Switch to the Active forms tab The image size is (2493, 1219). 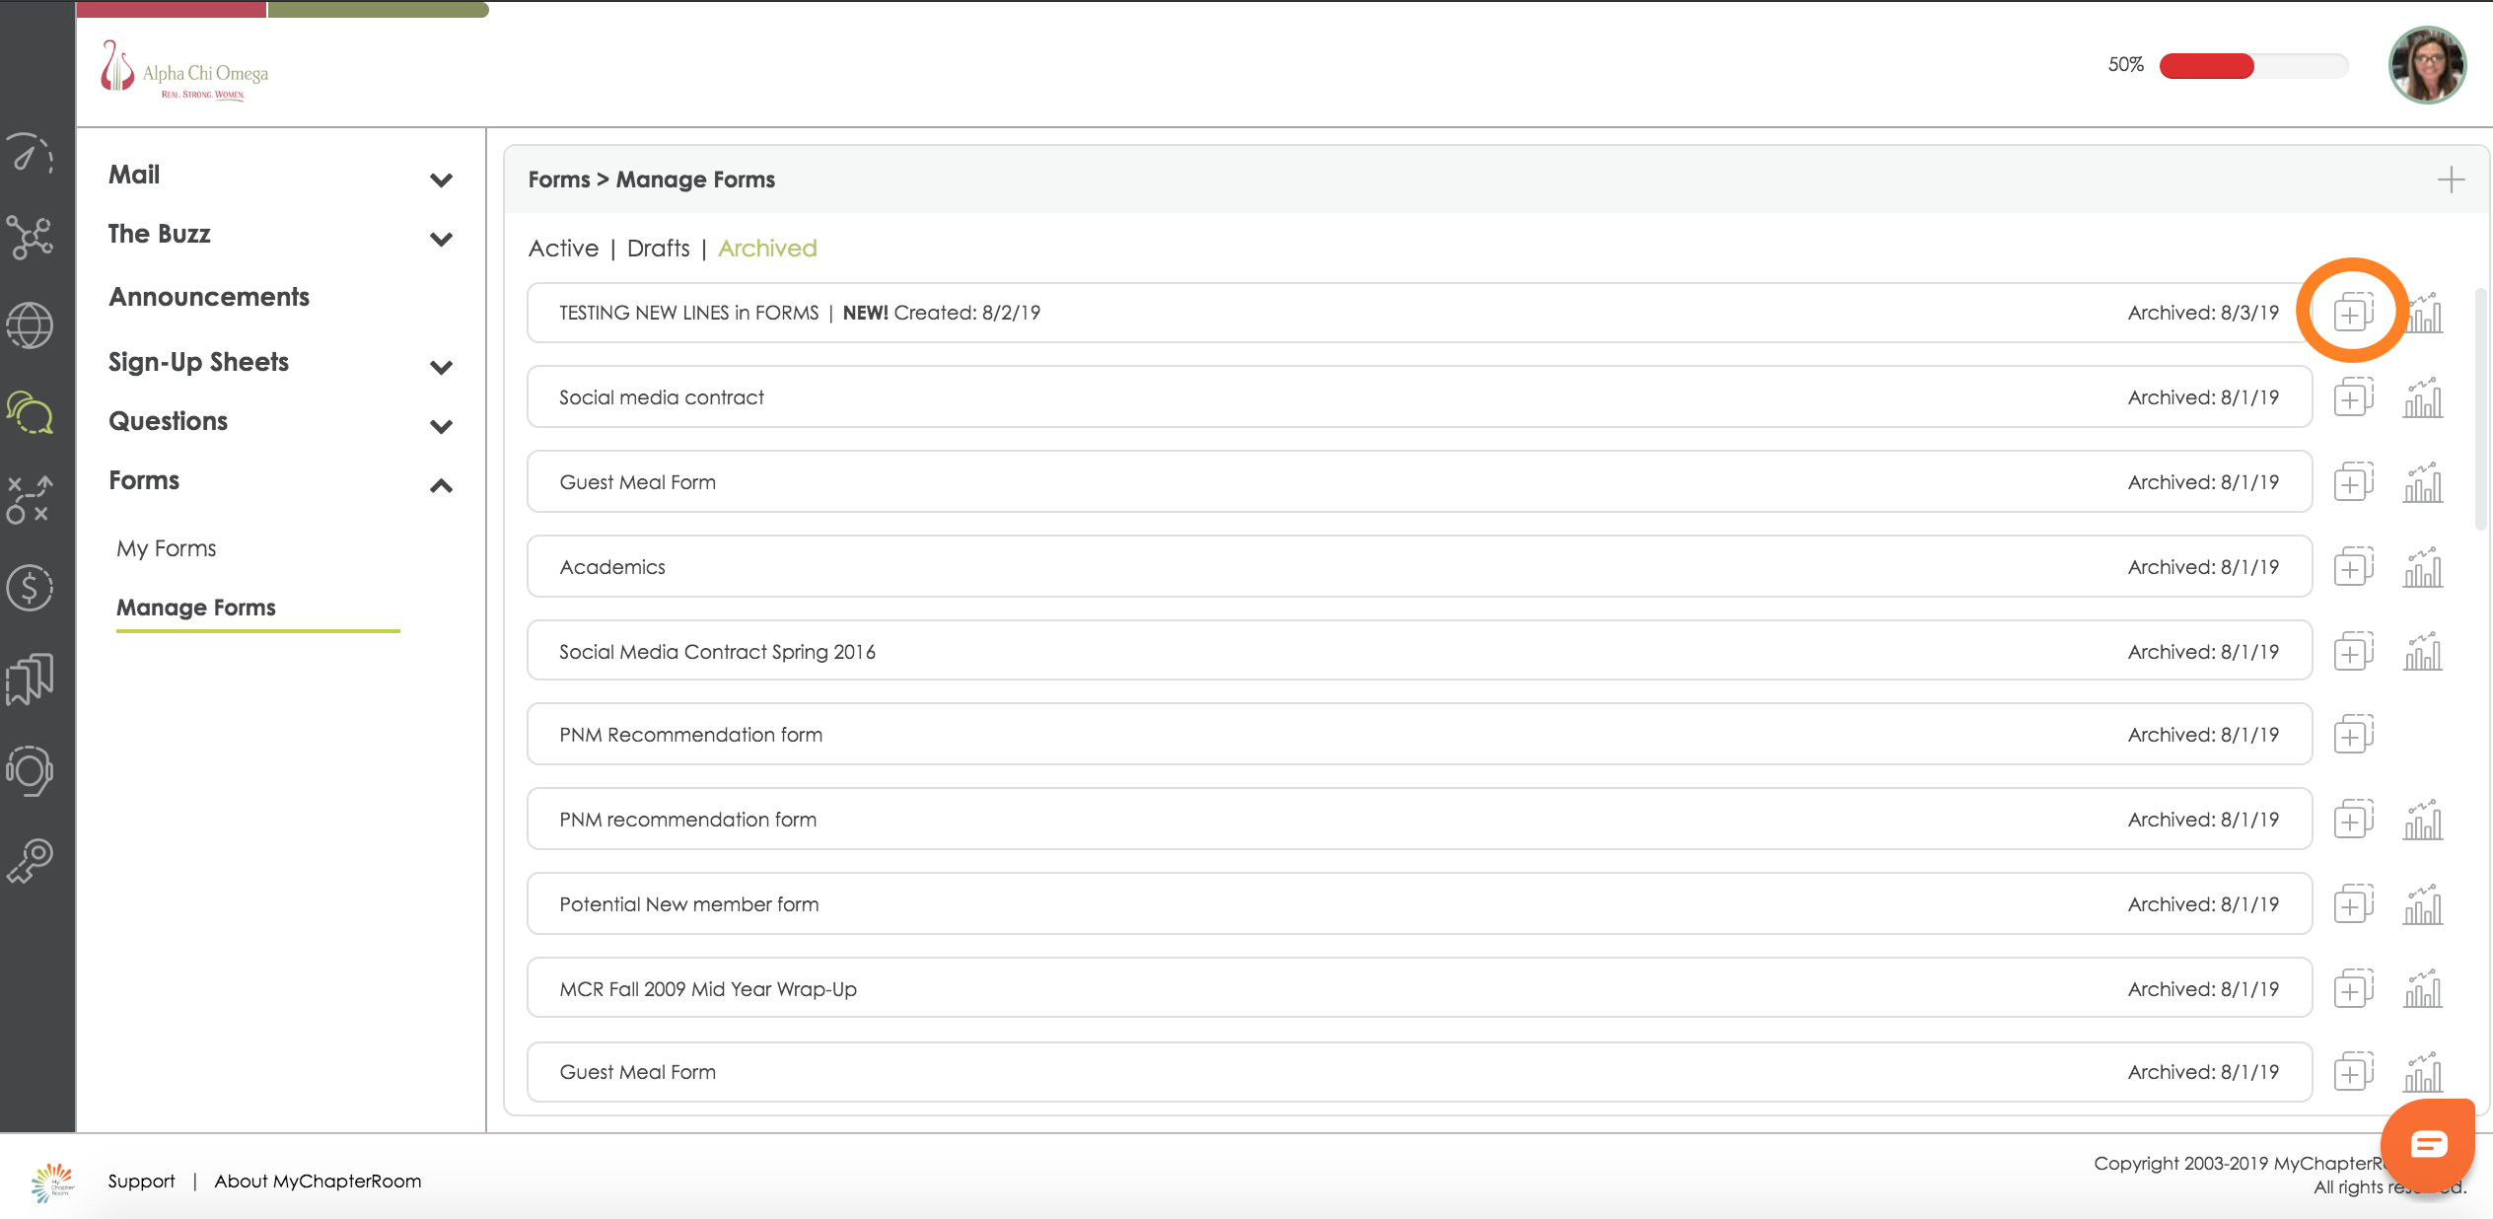pyautogui.click(x=563, y=249)
